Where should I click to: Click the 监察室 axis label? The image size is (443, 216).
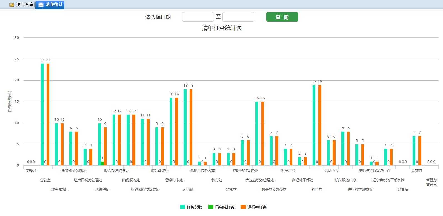tap(231, 189)
